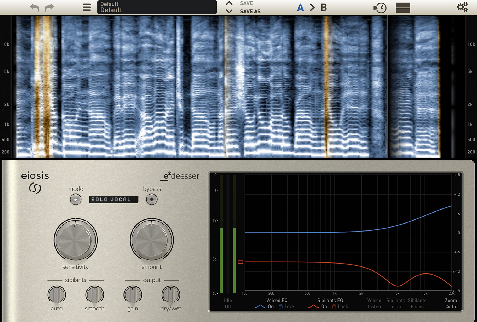Toggle the bypass button
Image resolution: width=477 pixels, height=322 pixels.
click(152, 199)
